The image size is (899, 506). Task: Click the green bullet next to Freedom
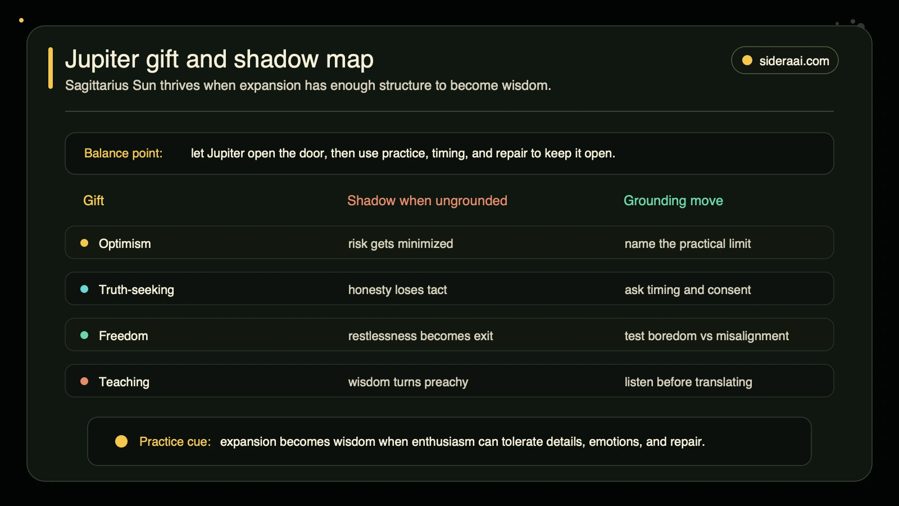coord(84,335)
